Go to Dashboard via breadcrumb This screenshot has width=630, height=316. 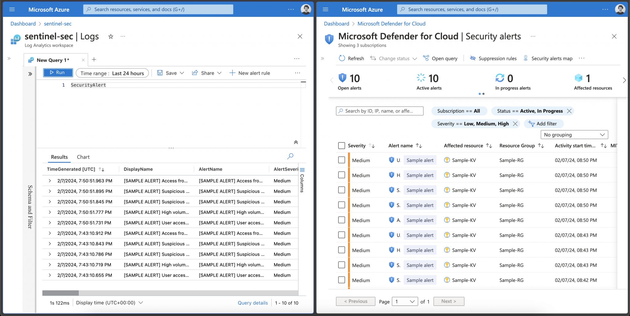[23, 23]
